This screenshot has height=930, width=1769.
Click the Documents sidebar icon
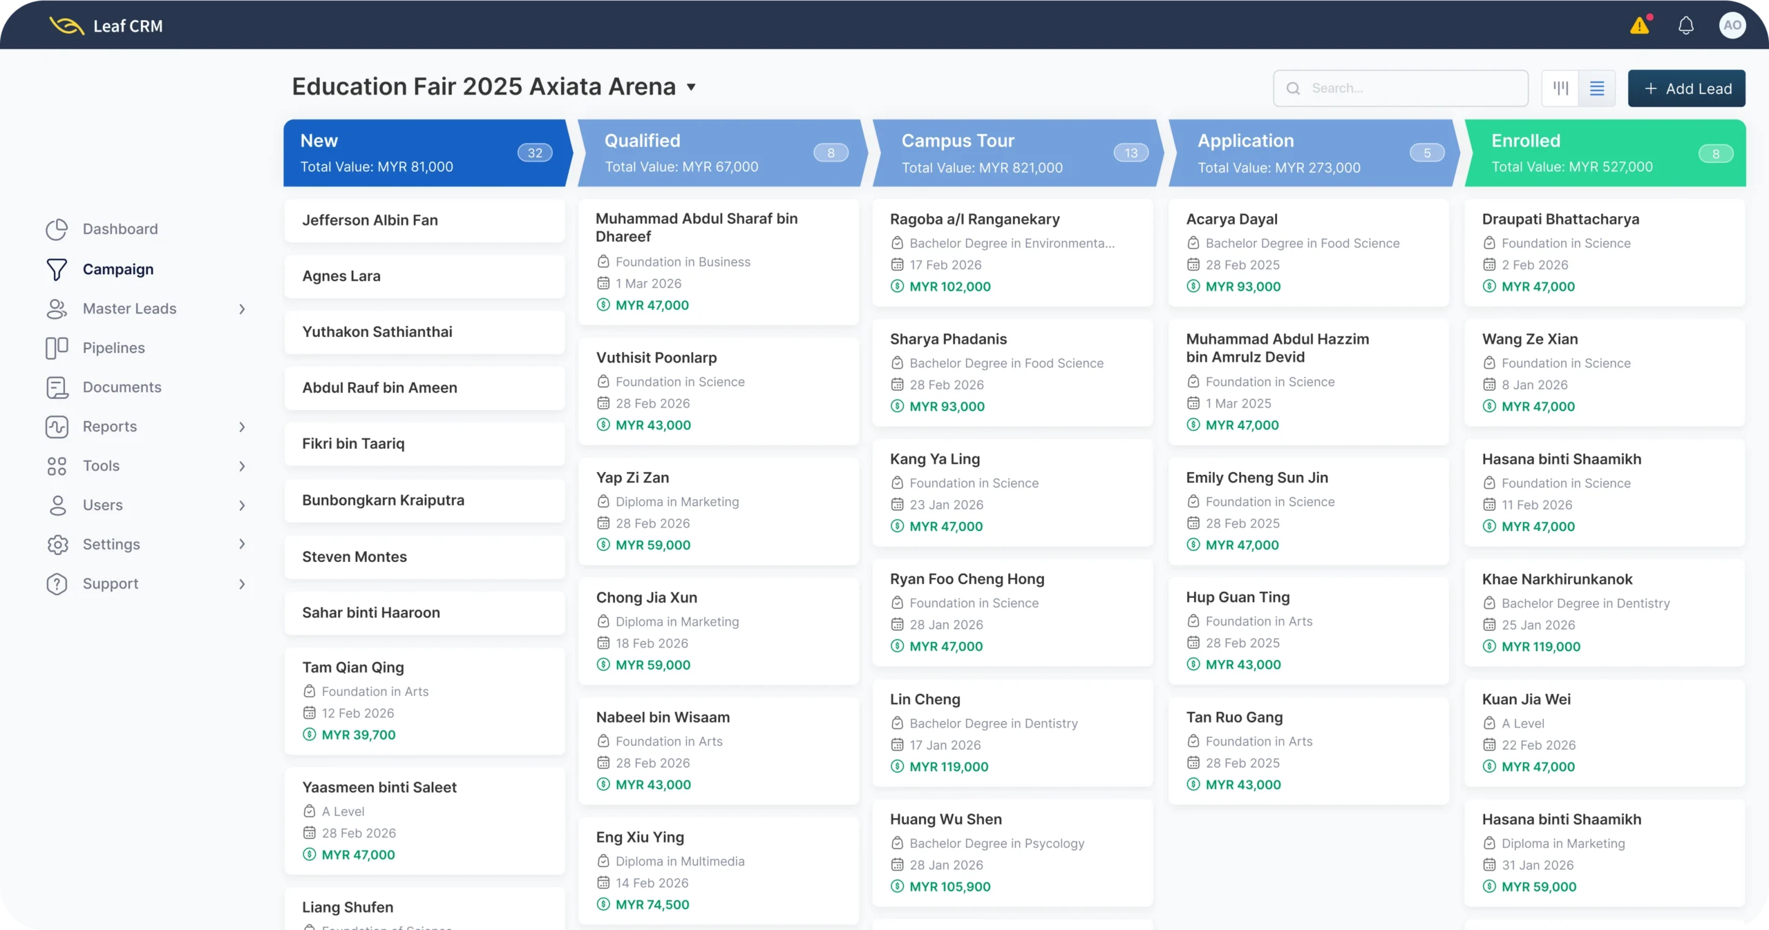pos(57,387)
